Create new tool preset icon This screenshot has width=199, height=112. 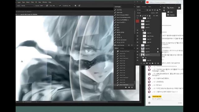(x=129, y=45)
